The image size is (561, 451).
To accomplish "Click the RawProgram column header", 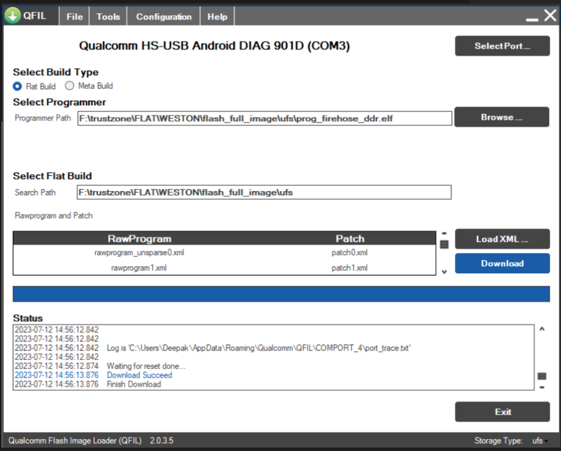I will 139,238.
